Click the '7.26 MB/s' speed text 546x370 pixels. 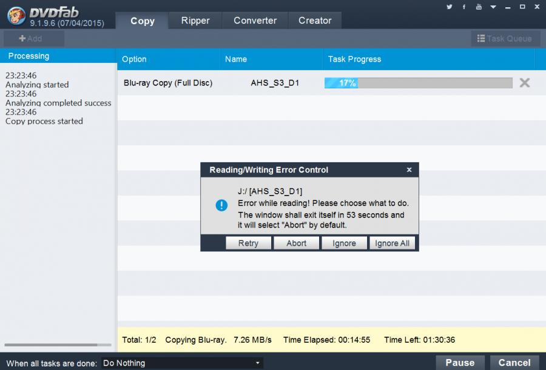tap(252, 340)
